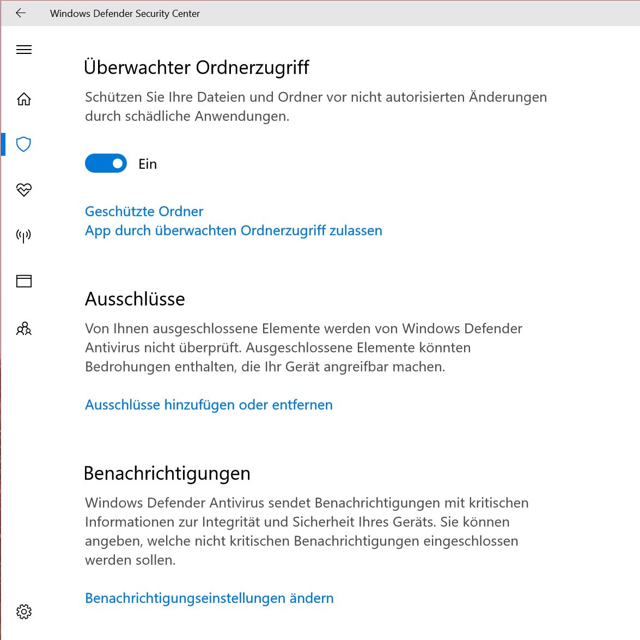This screenshot has height=640, width=640.
Task: Click the Benachrichtigungen section heading
Action: click(167, 473)
